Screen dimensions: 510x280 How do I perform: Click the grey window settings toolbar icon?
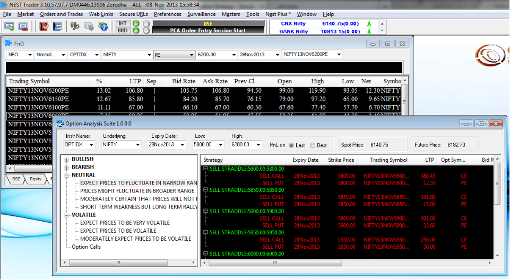(89, 27)
